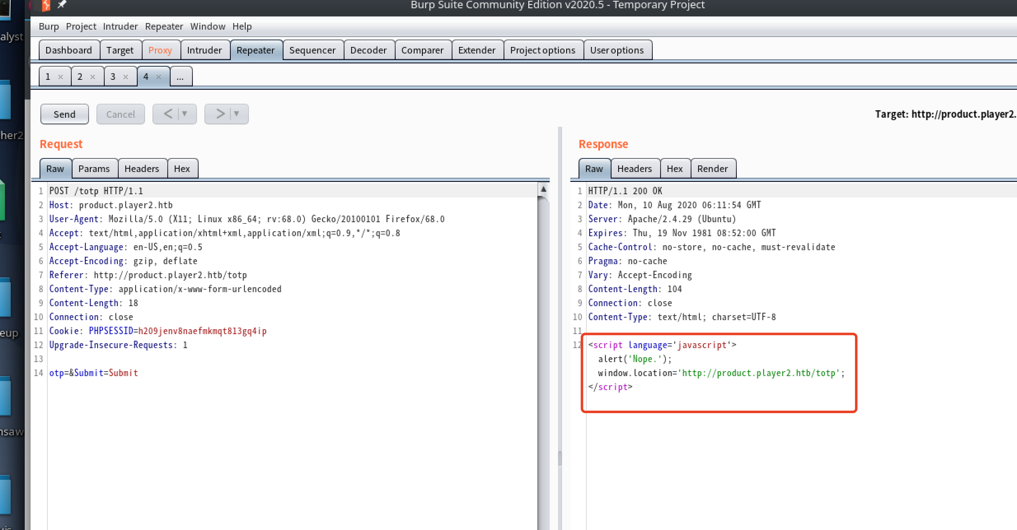Open new Repeater tab with ellipsis
The image size is (1017, 530).
[x=180, y=77]
